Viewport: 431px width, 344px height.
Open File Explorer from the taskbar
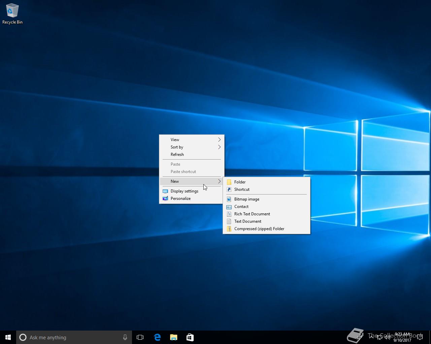(173, 337)
